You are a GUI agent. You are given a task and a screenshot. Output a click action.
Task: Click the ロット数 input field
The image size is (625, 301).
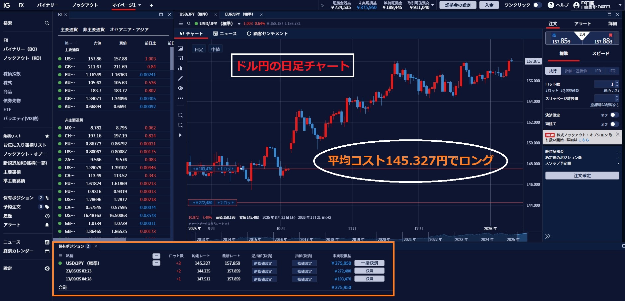pyautogui.click(x=604, y=84)
